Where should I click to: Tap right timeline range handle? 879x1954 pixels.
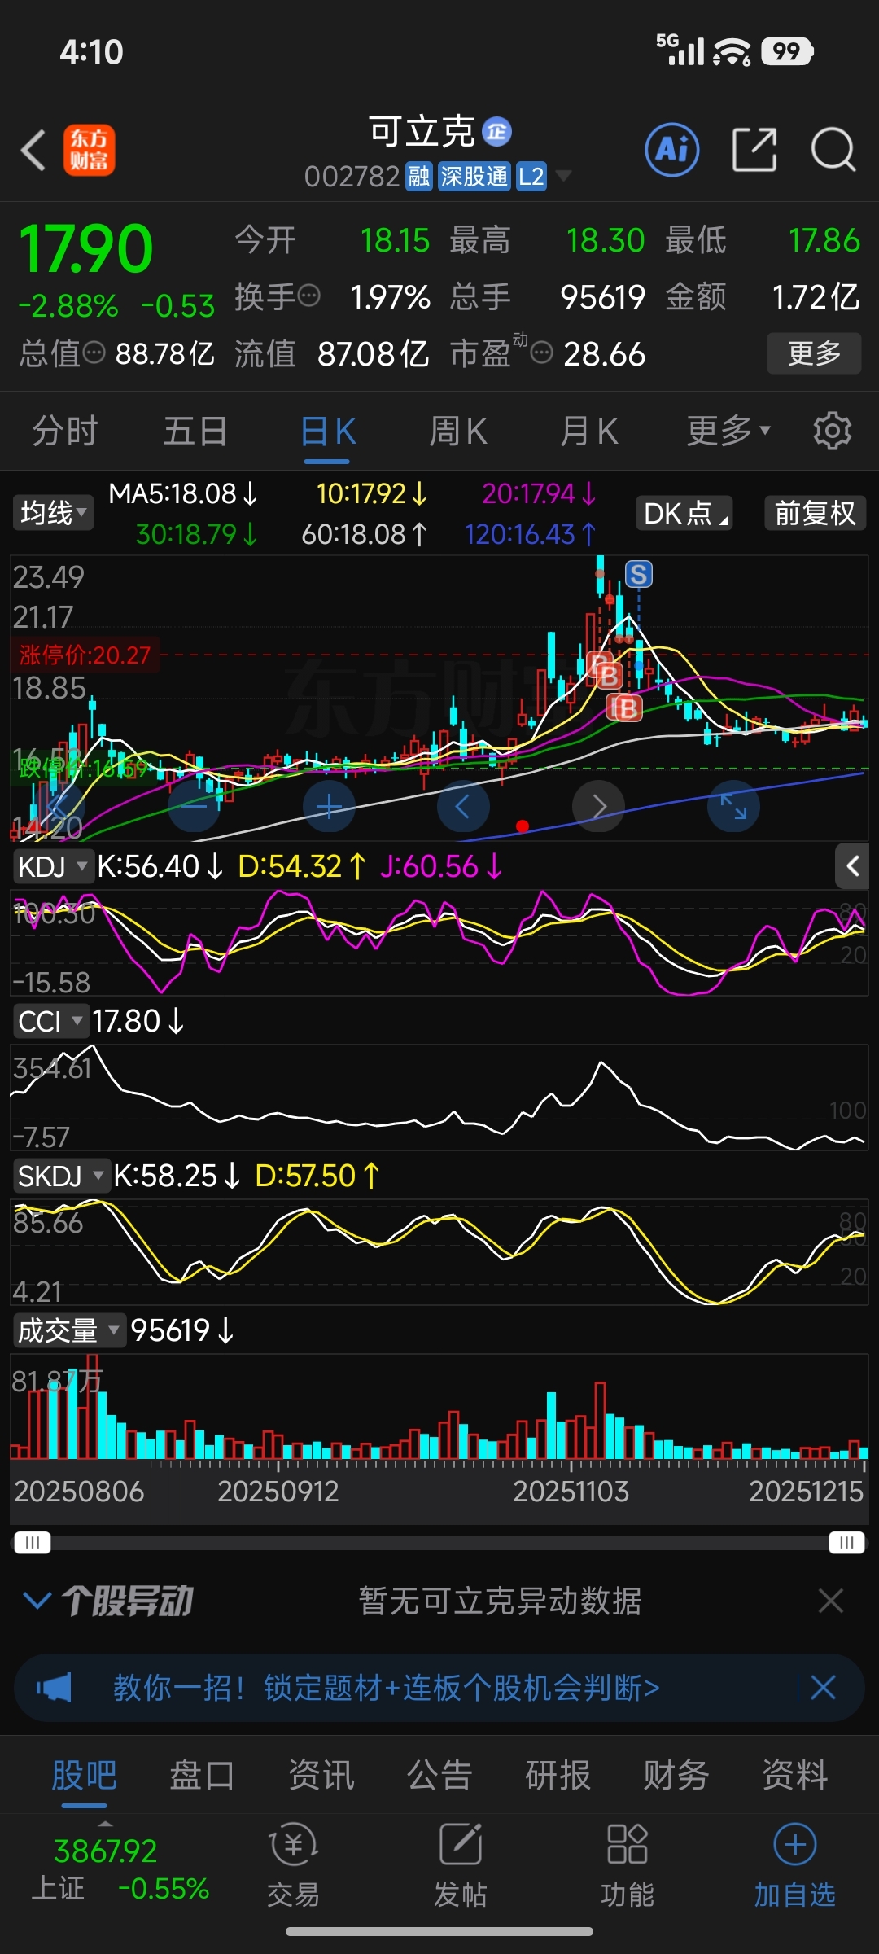pos(846,1543)
